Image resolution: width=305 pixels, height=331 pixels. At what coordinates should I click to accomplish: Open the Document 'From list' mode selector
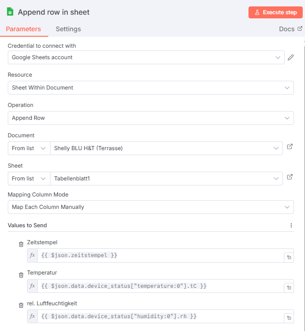pos(29,148)
